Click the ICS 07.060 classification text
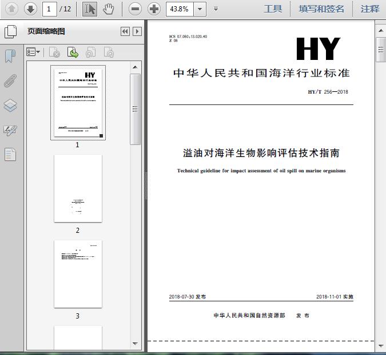The height and width of the screenshot is (355, 386). [188, 37]
